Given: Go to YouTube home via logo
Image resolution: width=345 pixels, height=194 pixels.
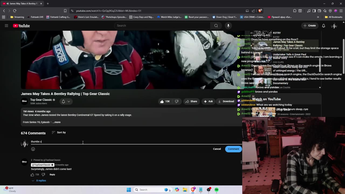Looking at the screenshot, I should (21, 26).
